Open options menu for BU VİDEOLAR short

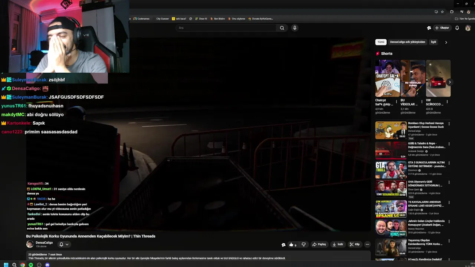pyautogui.click(x=422, y=102)
